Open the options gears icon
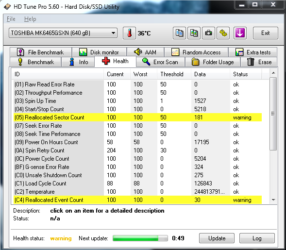286x250 pixels. point(223,33)
